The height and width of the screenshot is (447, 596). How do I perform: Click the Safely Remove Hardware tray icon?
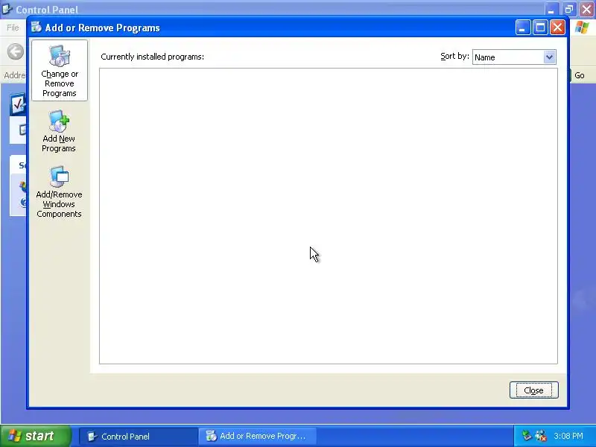pyautogui.click(x=527, y=436)
